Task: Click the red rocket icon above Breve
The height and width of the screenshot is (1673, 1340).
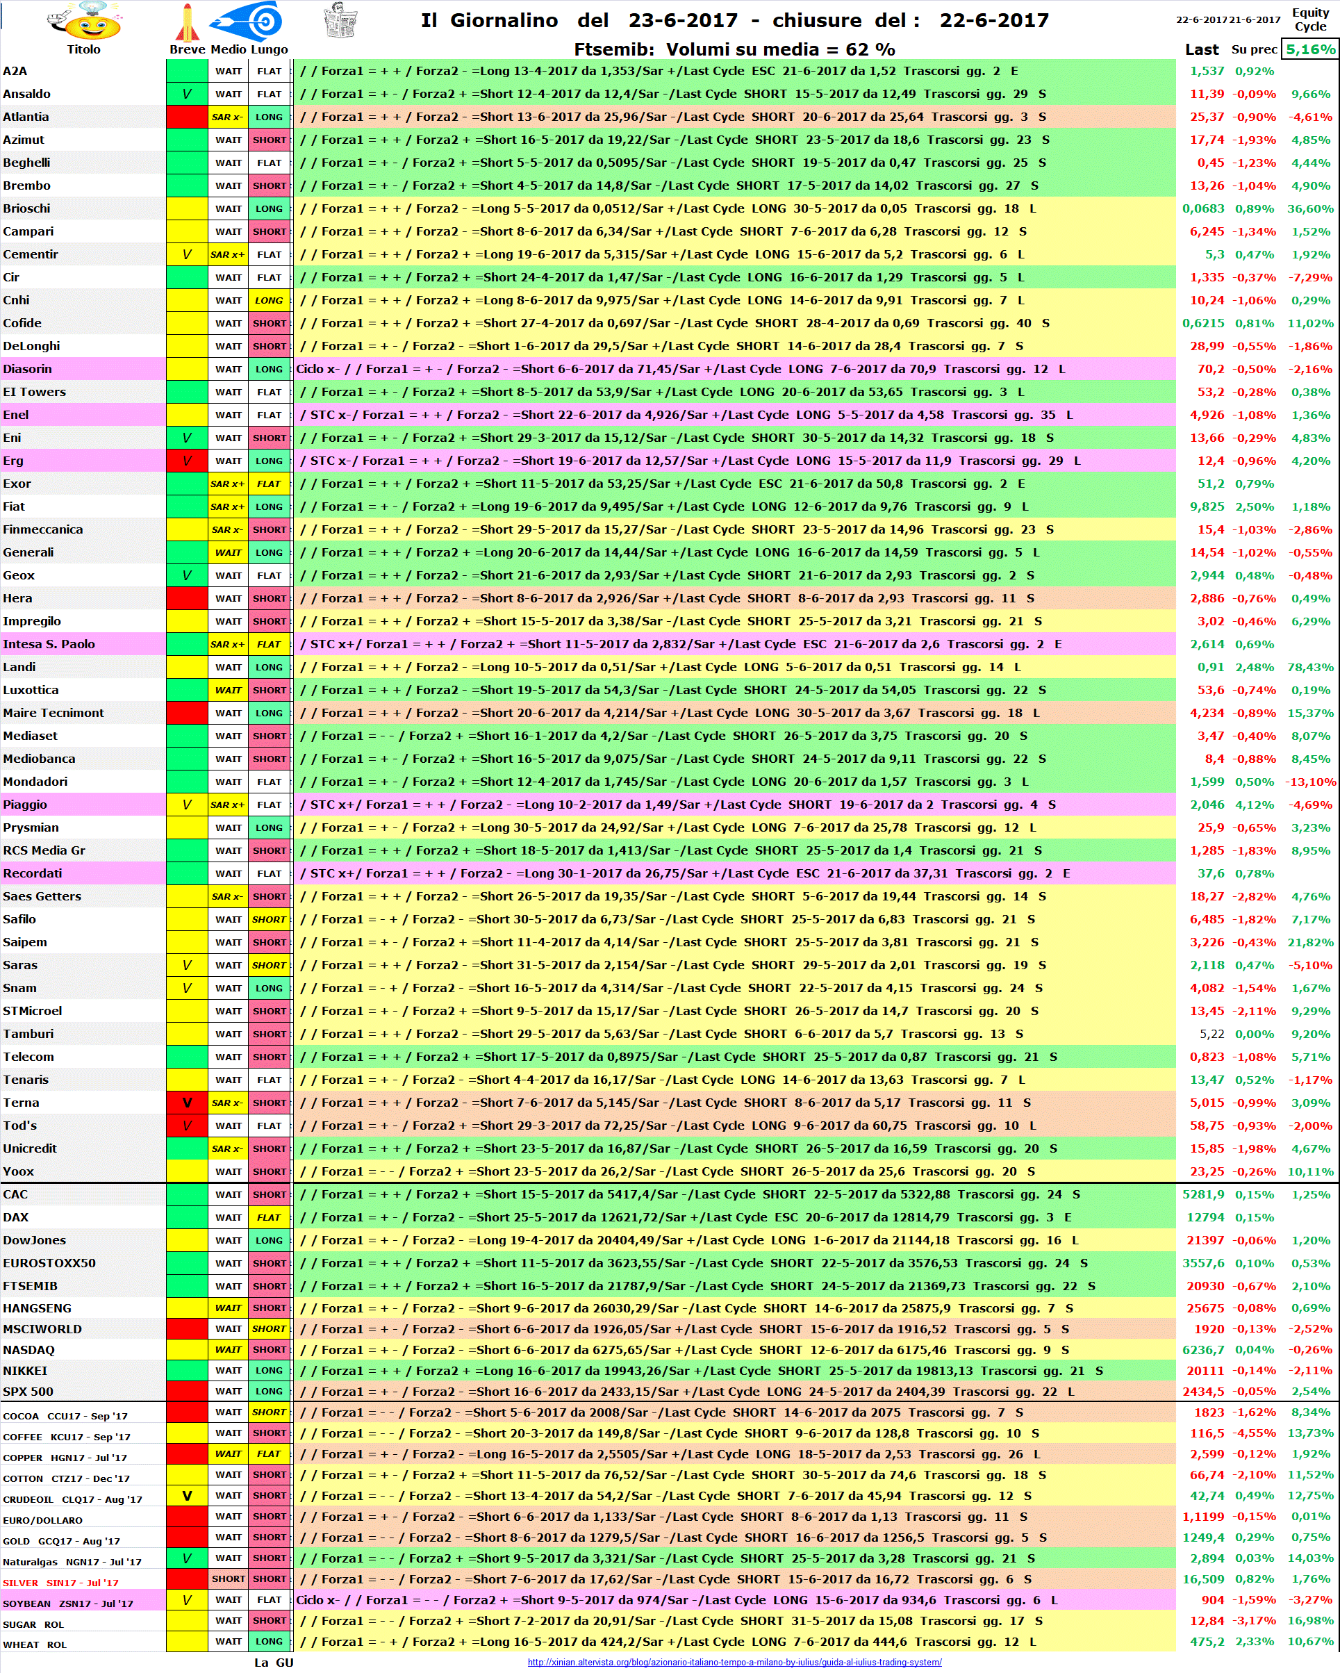Action: click(186, 22)
